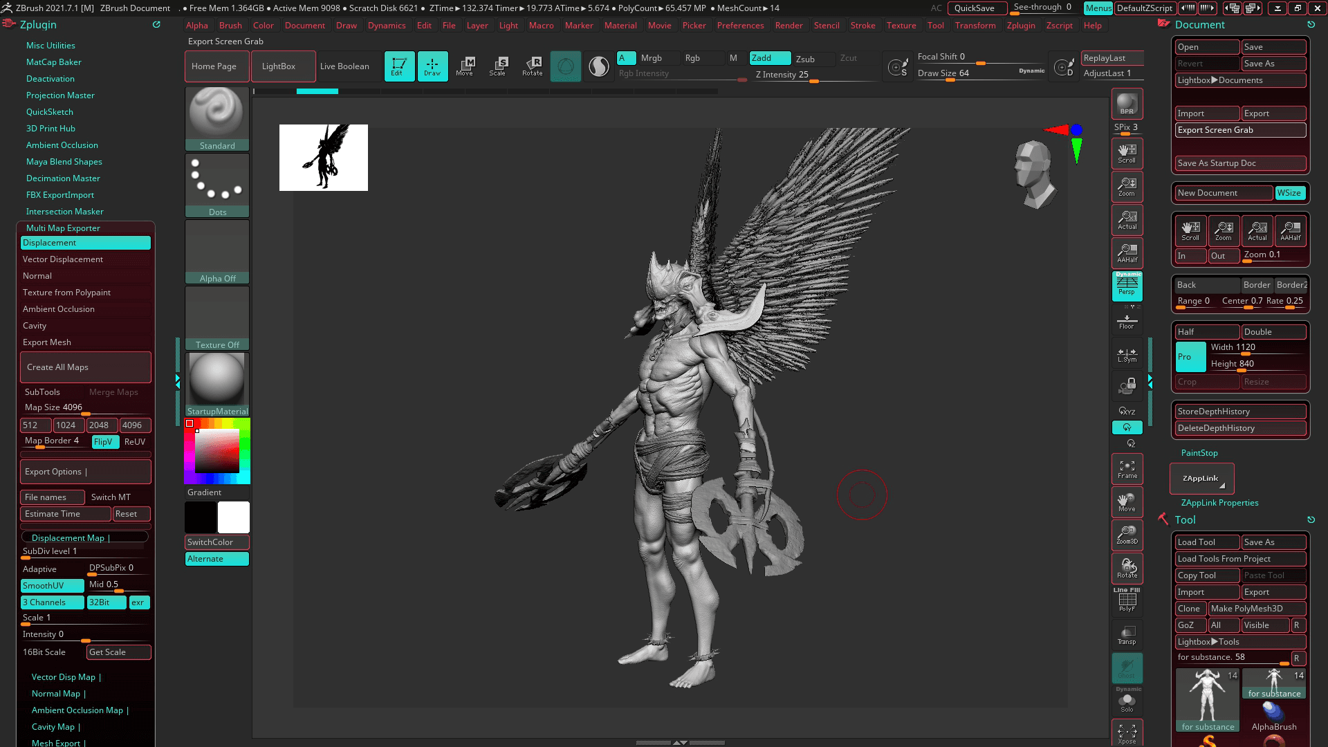
Task: Select the 2048 map size preset
Action: point(101,425)
